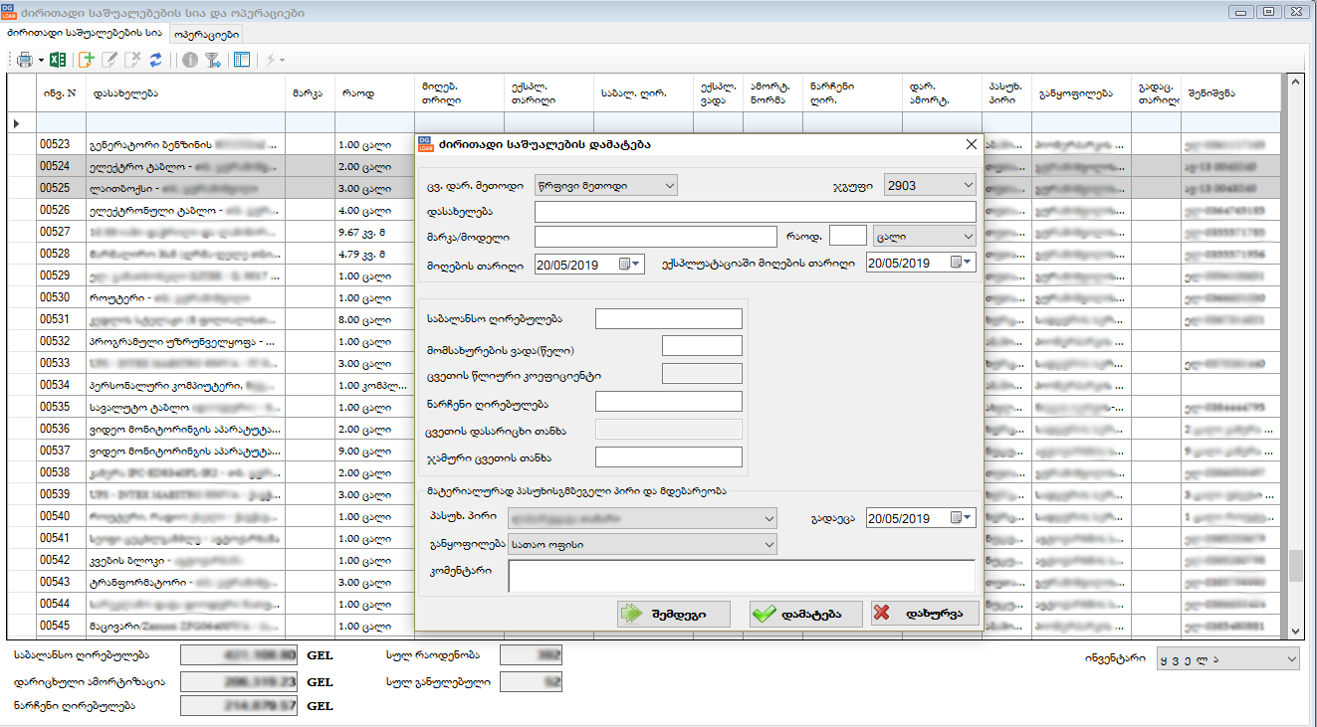Click the table's vertical scrollbar thumb
The height and width of the screenshot is (727, 1317).
(x=1295, y=566)
